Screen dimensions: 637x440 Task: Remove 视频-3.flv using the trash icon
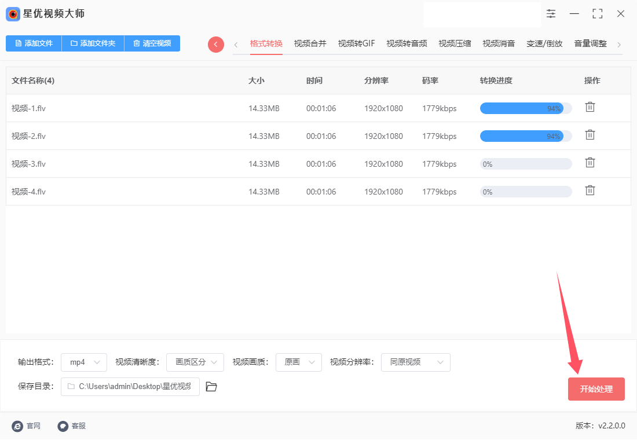[590, 163]
